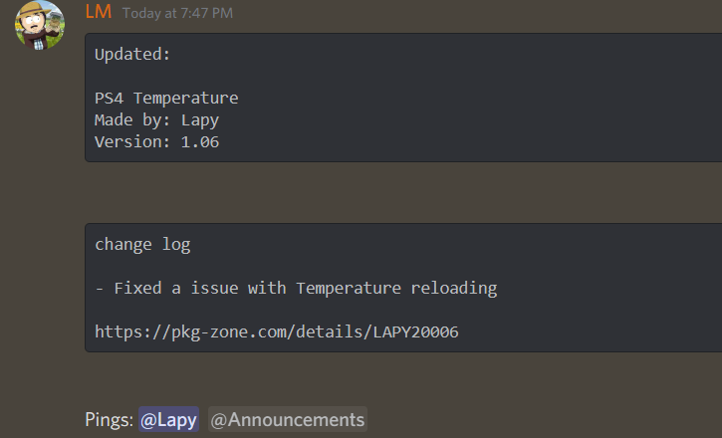Click the PS4 Temperature line
Viewport: 722px width, 438px height.
click(166, 99)
